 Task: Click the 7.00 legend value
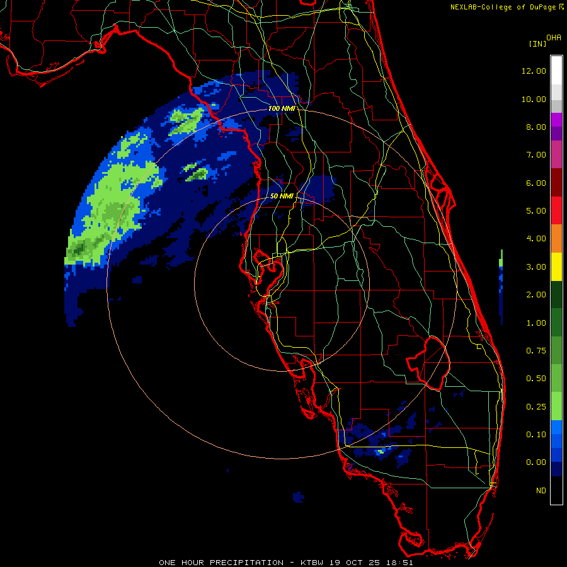tap(536, 155)
